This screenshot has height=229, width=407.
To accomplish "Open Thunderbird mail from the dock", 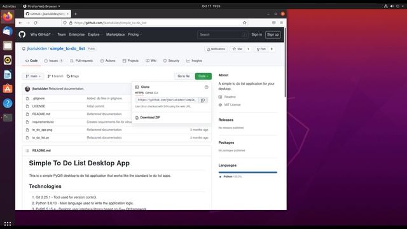I will tap(8, 31).
